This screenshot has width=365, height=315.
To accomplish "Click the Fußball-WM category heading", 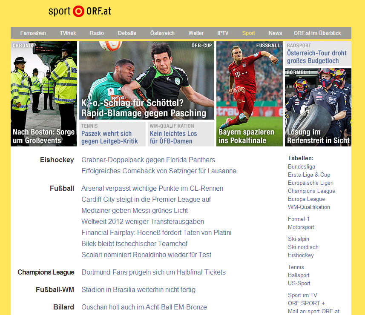I will click(x=55, y=289).
